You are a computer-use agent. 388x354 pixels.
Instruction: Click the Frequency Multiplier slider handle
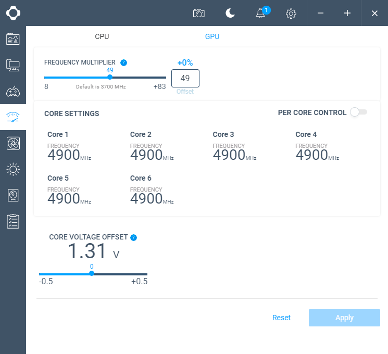[x=110, y=77]
